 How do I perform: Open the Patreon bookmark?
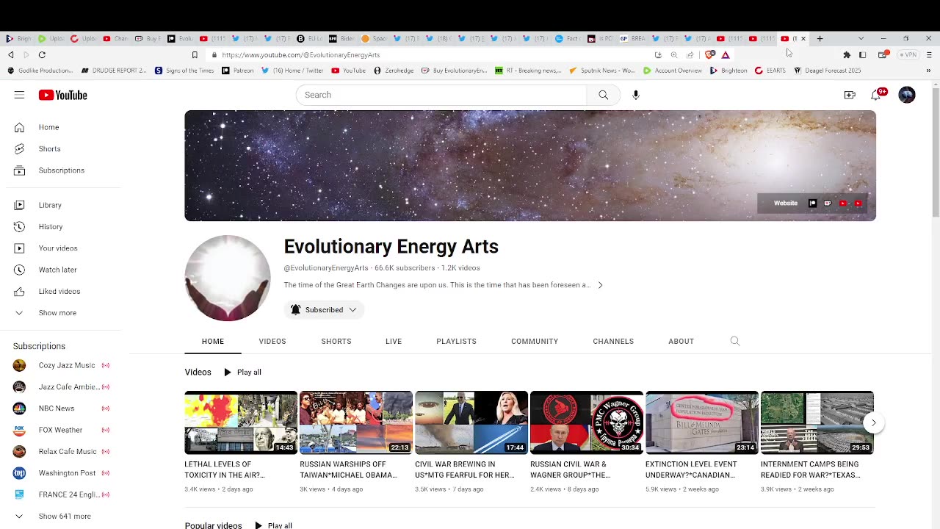pyautogui.click(x=238, y=71)
